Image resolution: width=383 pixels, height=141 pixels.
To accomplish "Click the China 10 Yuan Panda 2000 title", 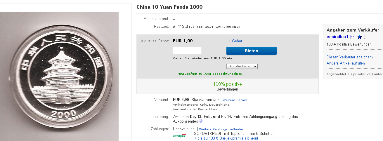I will 169,7.
